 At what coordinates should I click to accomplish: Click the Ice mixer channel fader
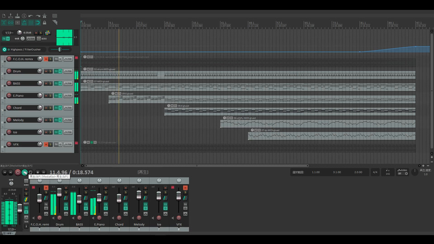coord(159,196)
